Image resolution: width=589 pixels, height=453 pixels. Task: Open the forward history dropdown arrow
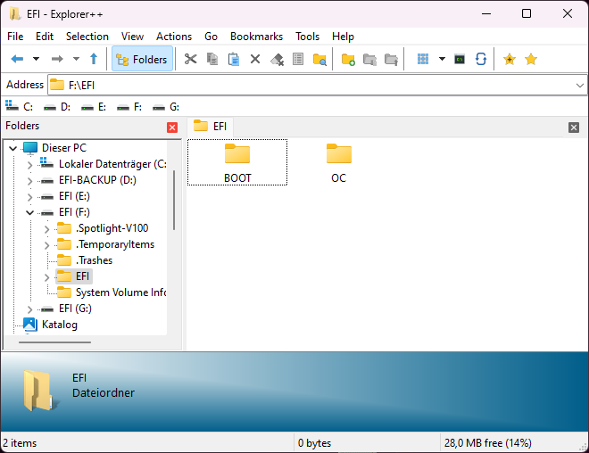point(76,59)
